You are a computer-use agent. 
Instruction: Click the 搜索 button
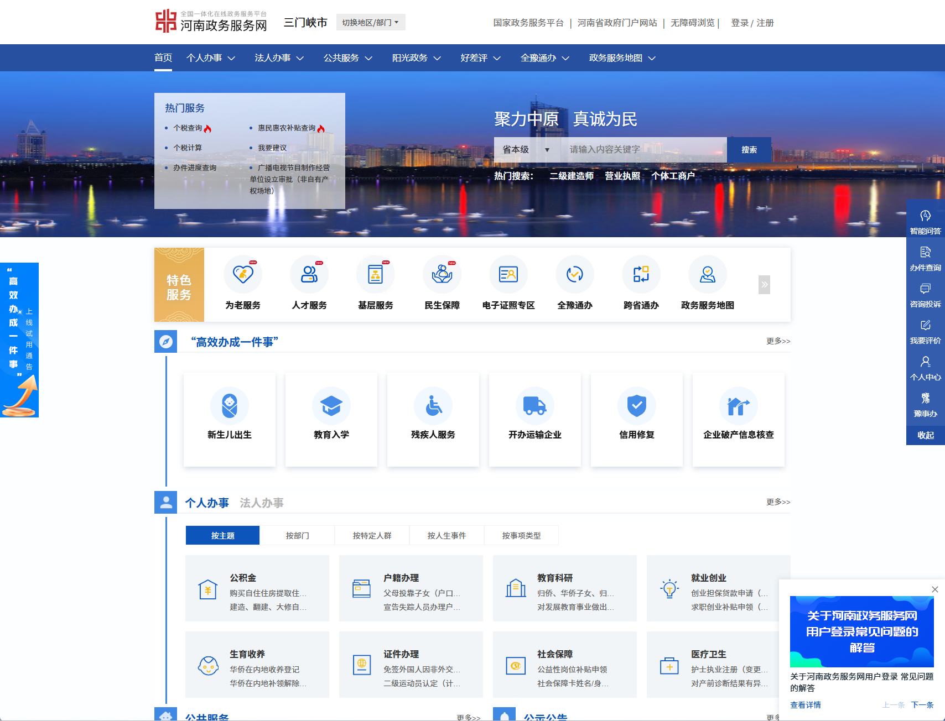(749, 150)
